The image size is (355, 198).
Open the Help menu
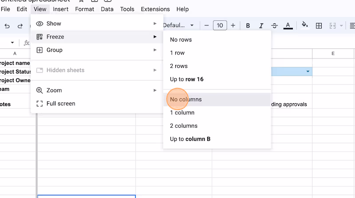point(182,9)
